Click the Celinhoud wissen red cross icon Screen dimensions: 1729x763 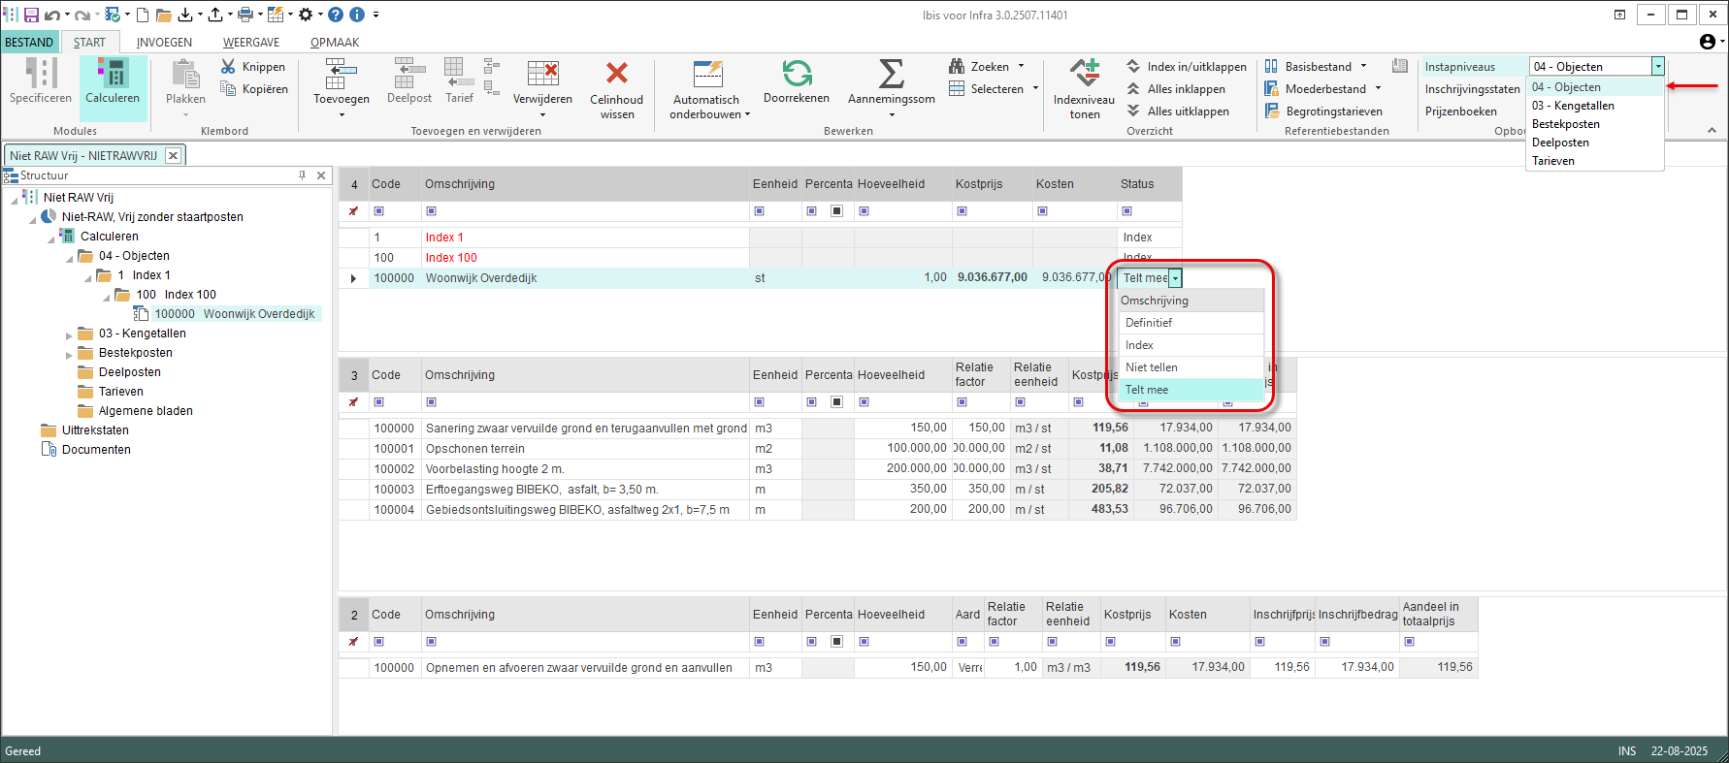coord(616,75)
